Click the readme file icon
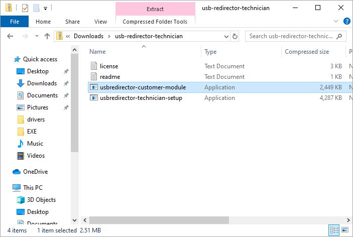353x237 pixels. click(94, 76)
